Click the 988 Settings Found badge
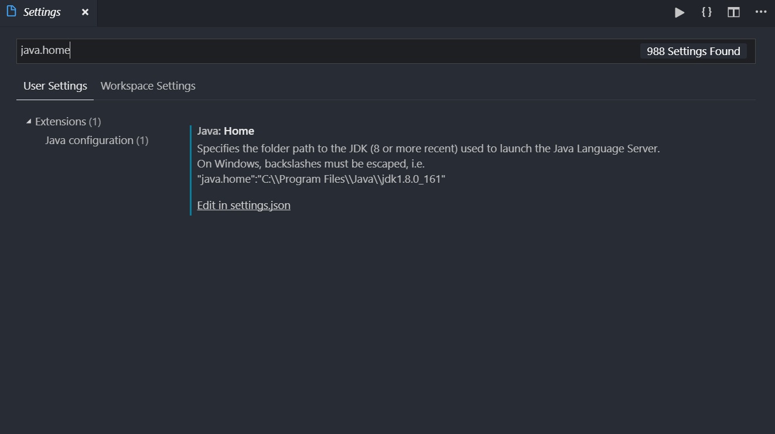This screenshot has width=775, height=434. [x=694, y=52]
